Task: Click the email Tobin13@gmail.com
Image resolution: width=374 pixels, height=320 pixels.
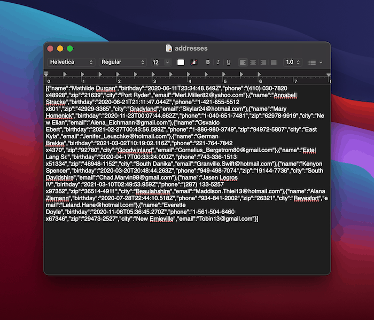Action: 225,219
